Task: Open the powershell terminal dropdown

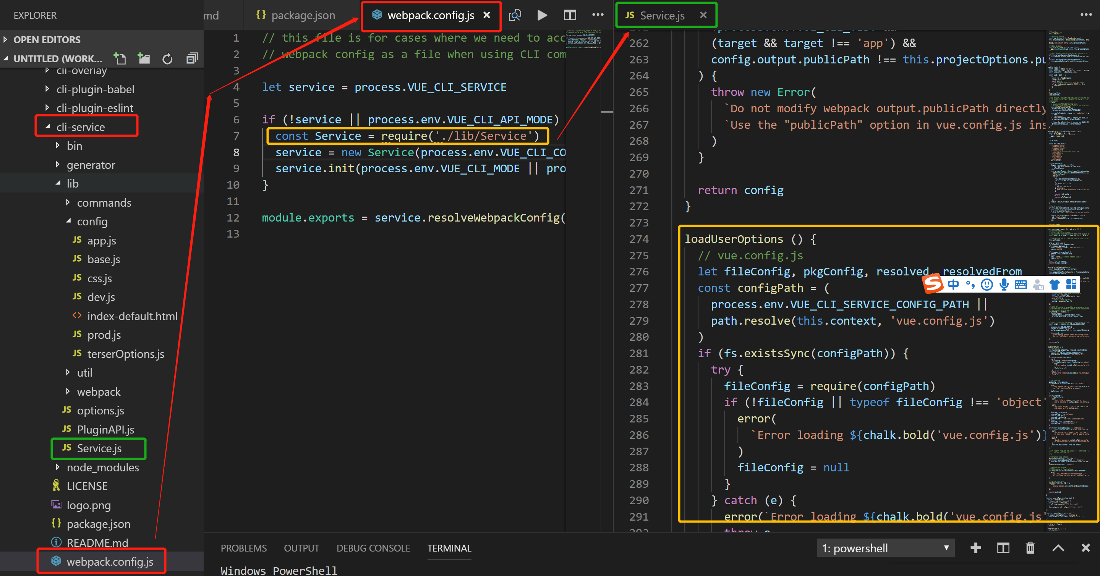Action: 885,548
